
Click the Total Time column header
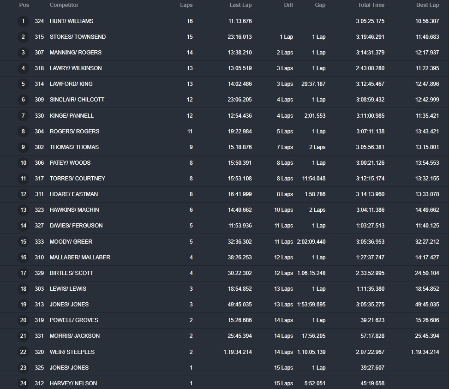point(371,5)
